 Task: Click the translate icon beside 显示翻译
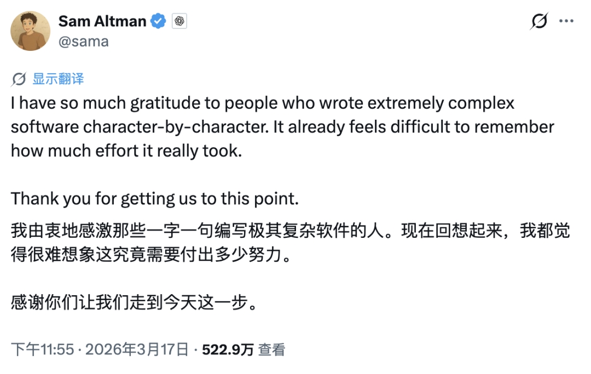[19, 79]
